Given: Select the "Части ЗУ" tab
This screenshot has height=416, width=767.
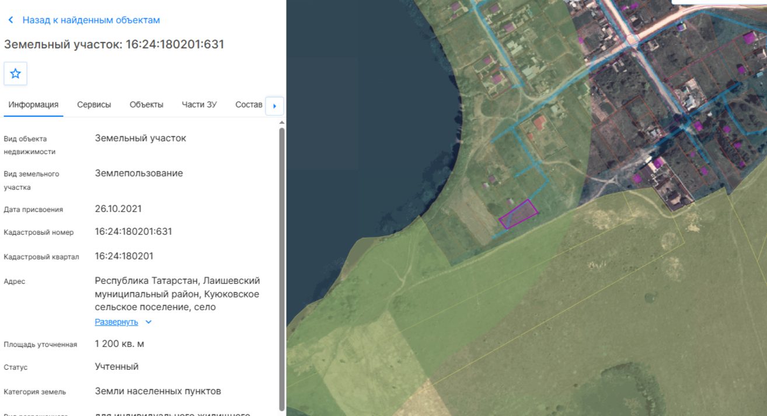Looking at the screenshot, I should [x=199, y=105].
